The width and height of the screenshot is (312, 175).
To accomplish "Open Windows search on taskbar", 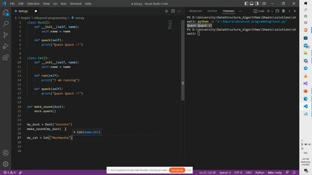I will click(306, 10).
